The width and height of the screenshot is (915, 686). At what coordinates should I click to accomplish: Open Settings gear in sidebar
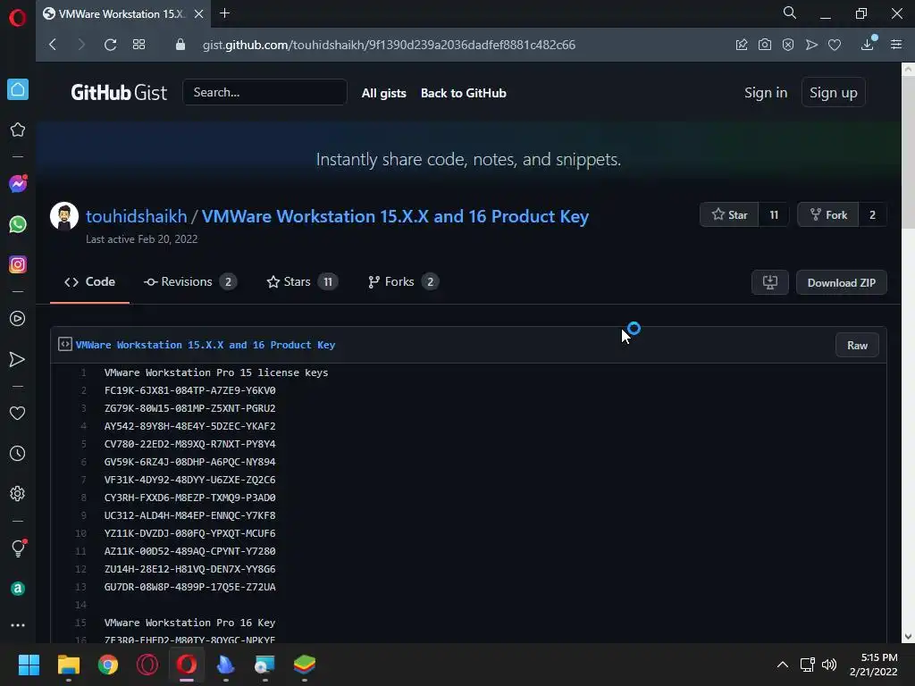tap(18, 493)
